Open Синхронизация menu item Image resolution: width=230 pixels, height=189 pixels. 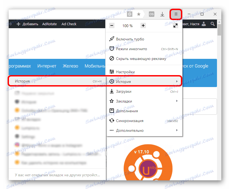click(x=144, y=121)
